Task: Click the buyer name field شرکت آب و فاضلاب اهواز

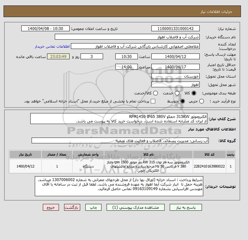Action: (x=127, y=37)
